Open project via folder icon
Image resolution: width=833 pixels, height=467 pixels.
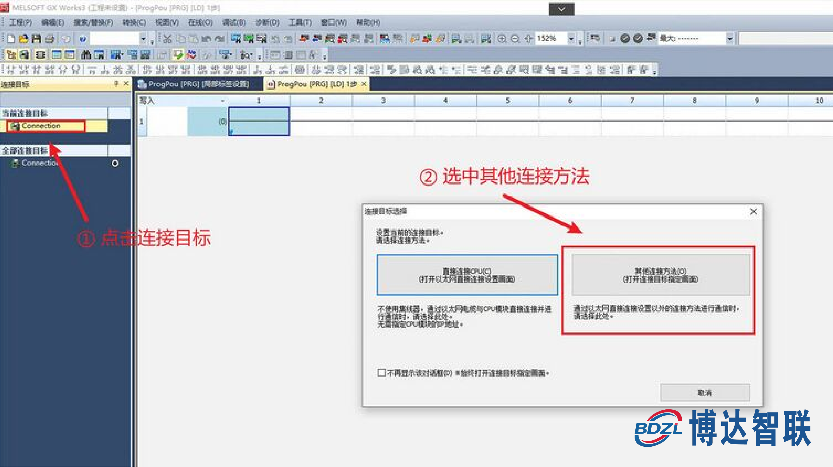(24, 39)
